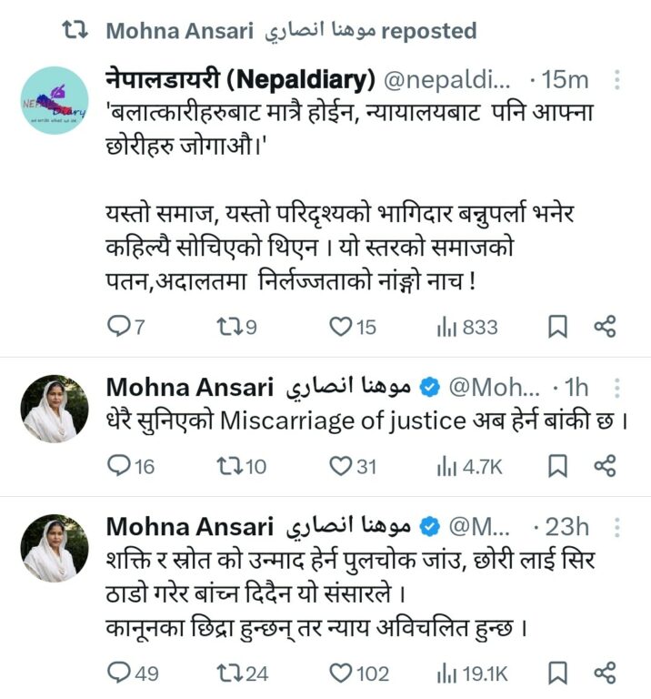651x699 pixels.
Task: Open the Nepaldiary account name link
Action: click(x=240, y=80)
